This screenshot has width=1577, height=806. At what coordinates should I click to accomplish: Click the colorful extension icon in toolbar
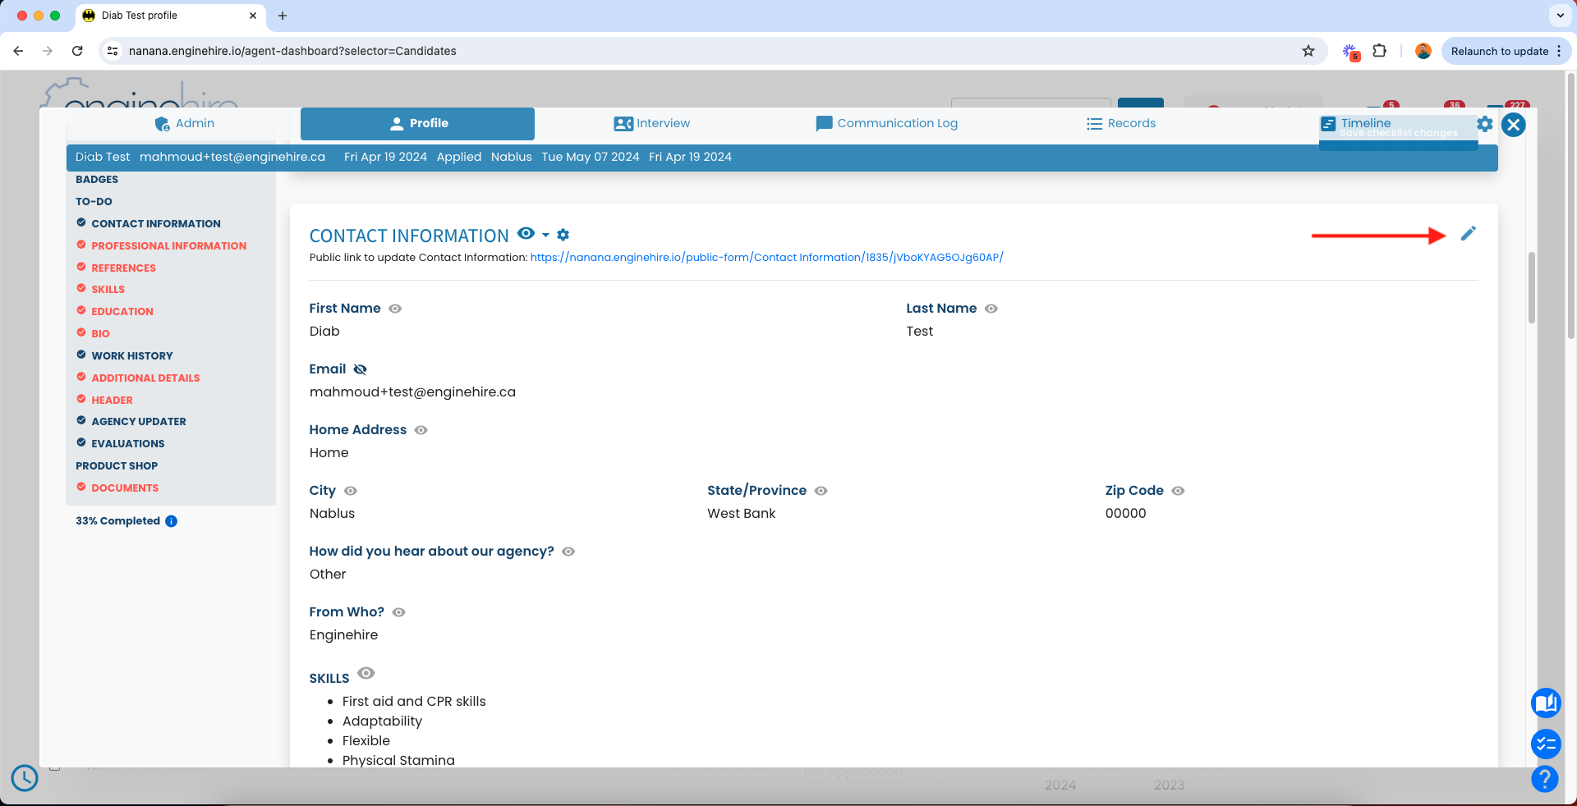[1350, 52]
